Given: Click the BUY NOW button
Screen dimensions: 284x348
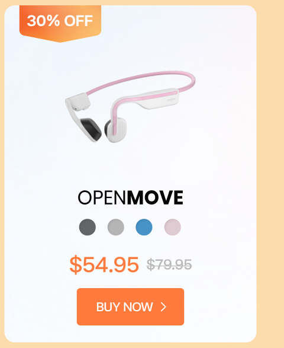Looking at the screenshot, I should pos(131,307).
